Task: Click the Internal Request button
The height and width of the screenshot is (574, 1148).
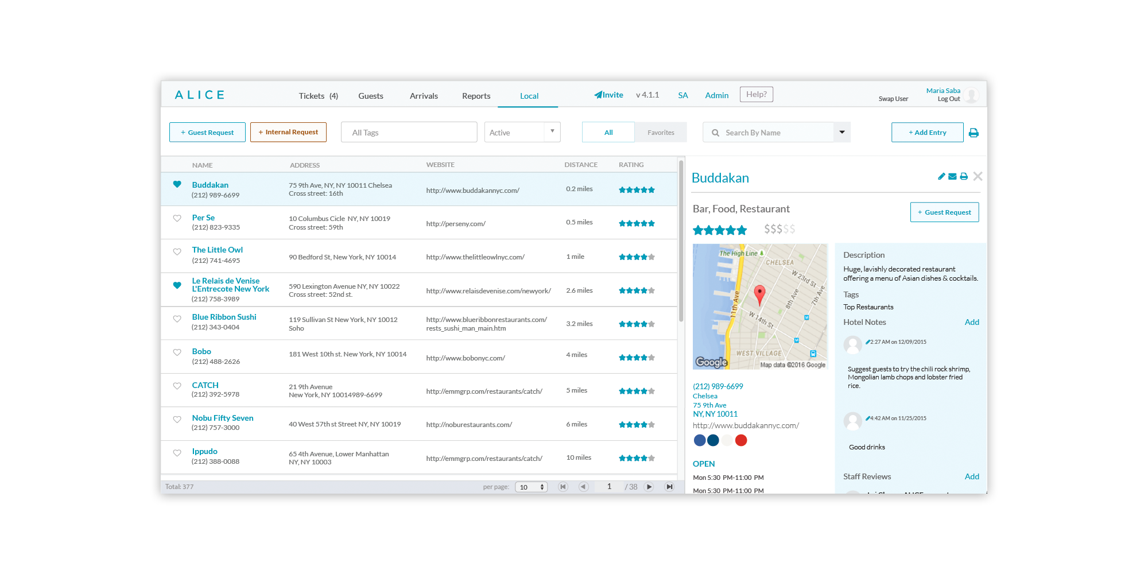Action: click(x=288, y=132)
